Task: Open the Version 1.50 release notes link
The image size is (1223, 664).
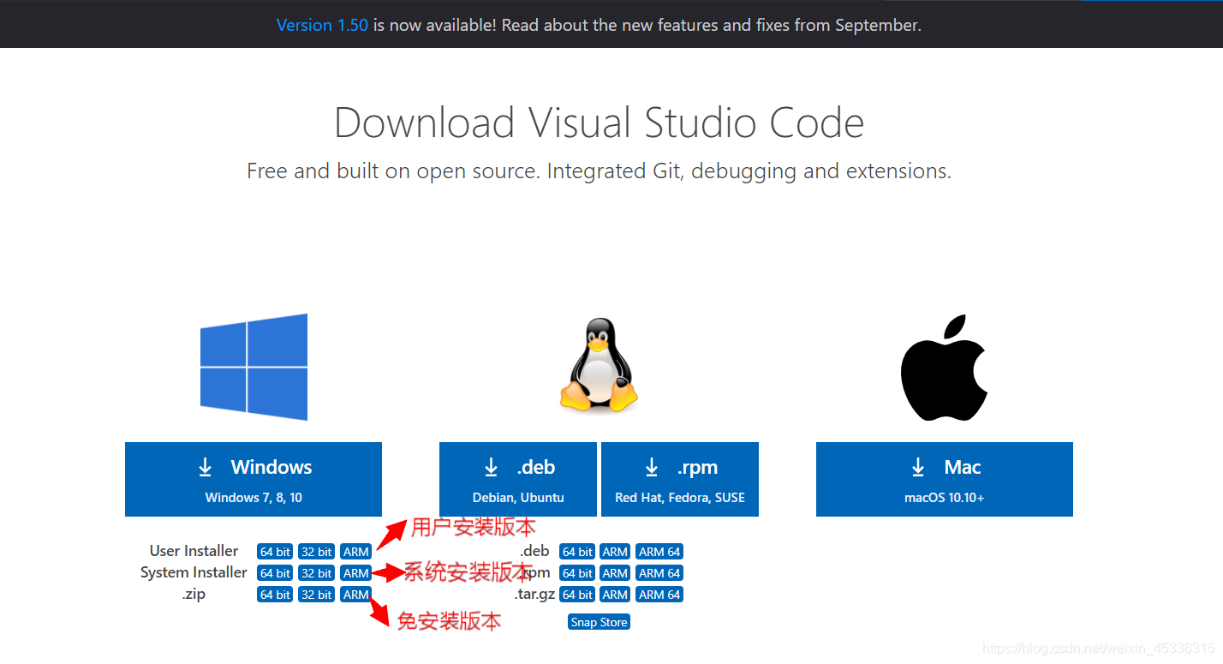Action: (322, 25)
